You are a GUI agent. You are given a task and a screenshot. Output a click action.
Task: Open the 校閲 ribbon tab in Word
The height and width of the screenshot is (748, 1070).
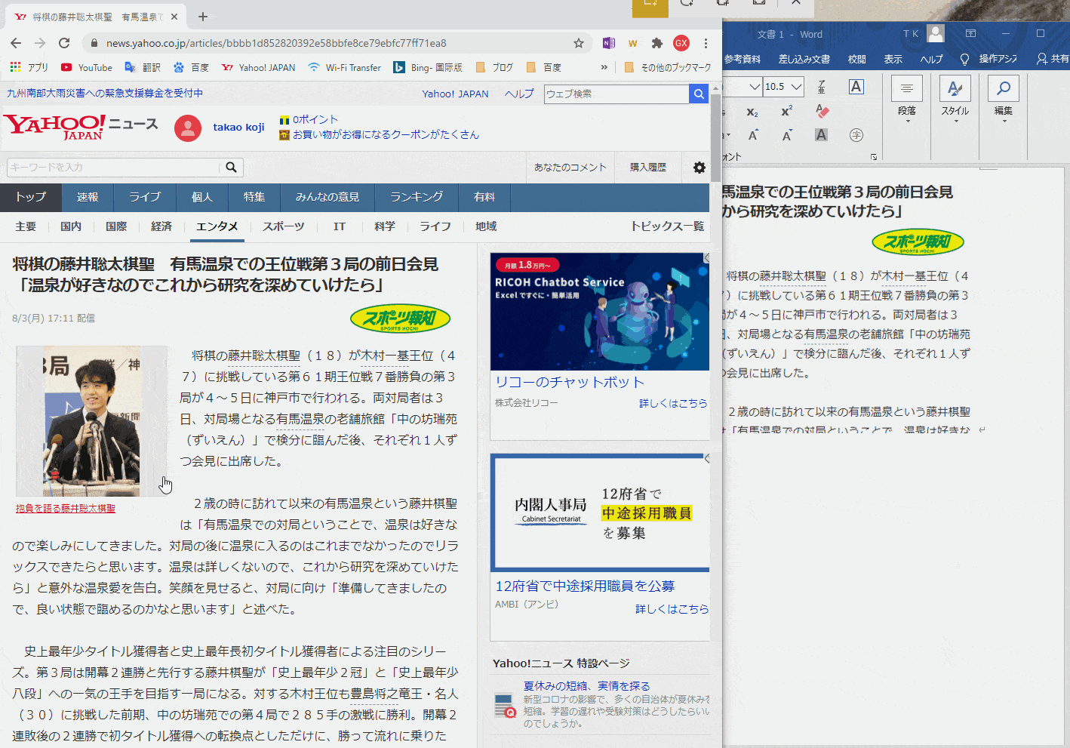856,58
